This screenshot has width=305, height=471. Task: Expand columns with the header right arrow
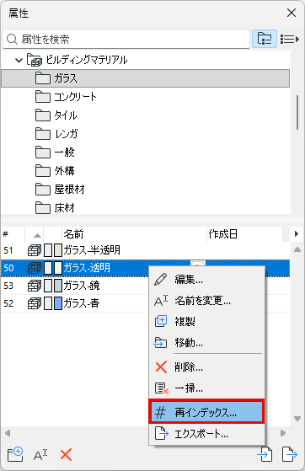(x=297, y=233)
